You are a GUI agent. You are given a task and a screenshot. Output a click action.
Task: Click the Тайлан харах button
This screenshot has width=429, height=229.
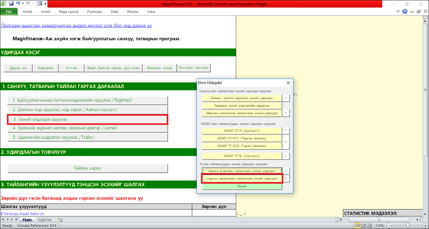[87, 168]
